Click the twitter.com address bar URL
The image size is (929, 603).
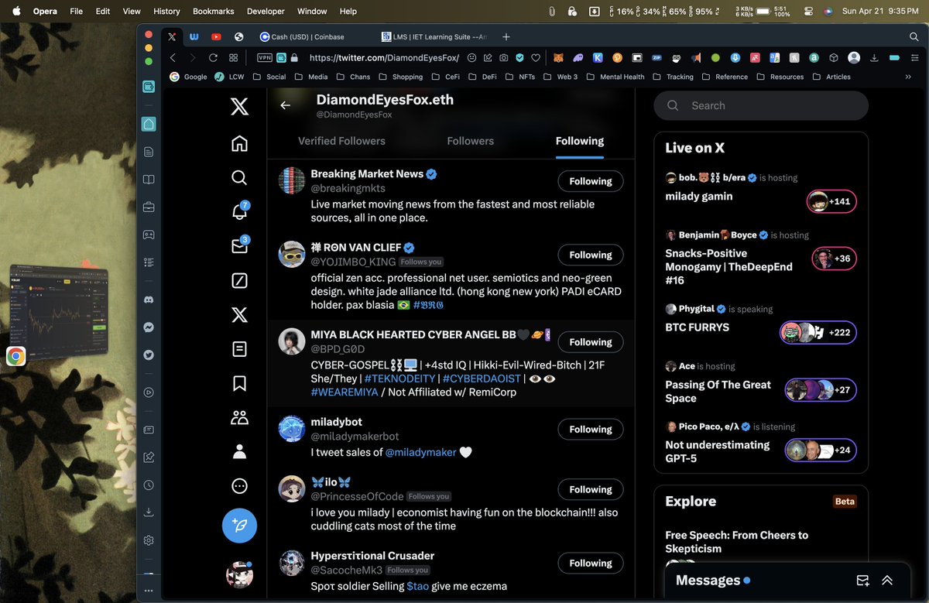(384, 57)
